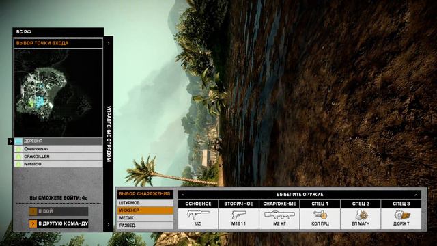The image size is (437, 246).
Task: Select the МЕДИК class
Action: pos(145,218)
